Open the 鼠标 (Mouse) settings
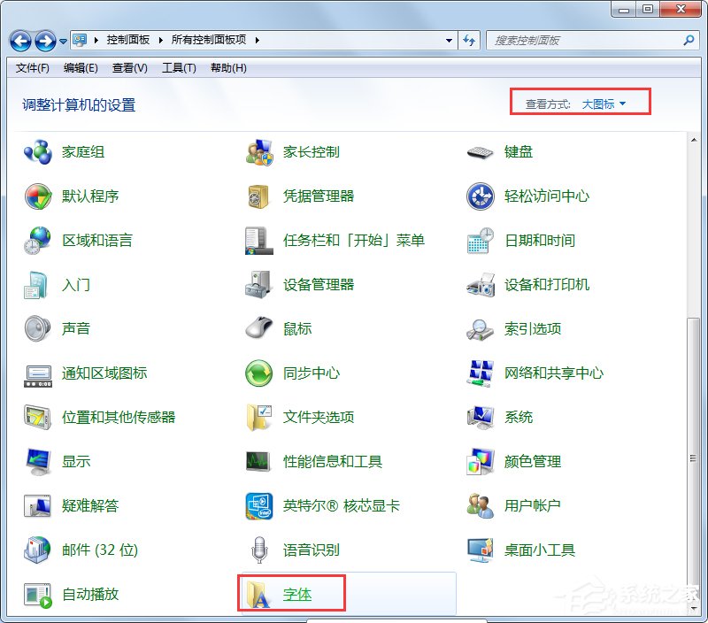Image resolution: width=708 pixels, height=623 pixels. pyautogui.click(x=297, y=328)
